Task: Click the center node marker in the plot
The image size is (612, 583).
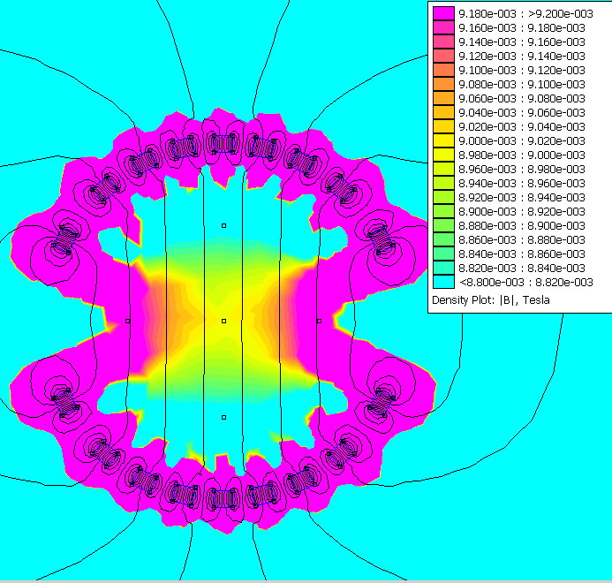Action: [x=224, y=321]
